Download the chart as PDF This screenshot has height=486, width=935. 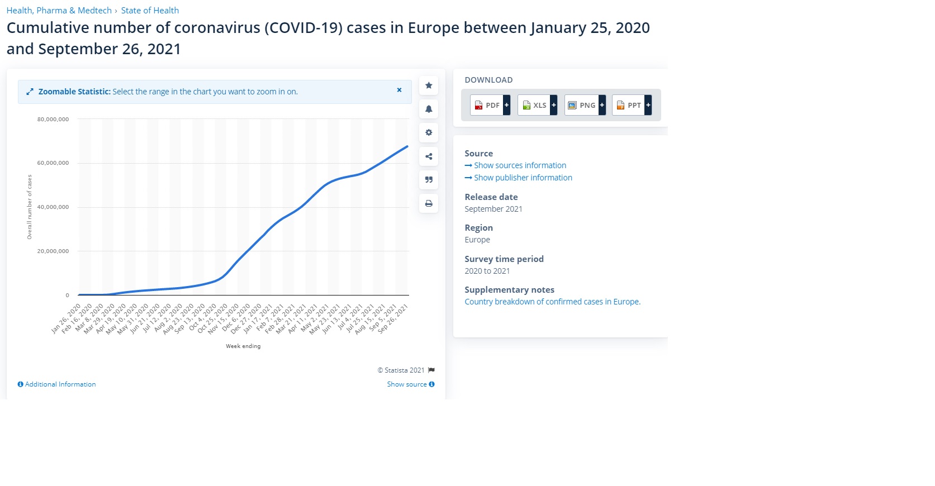(x=487, y=105)
